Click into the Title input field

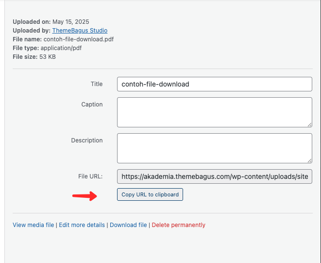click(215, 84)
